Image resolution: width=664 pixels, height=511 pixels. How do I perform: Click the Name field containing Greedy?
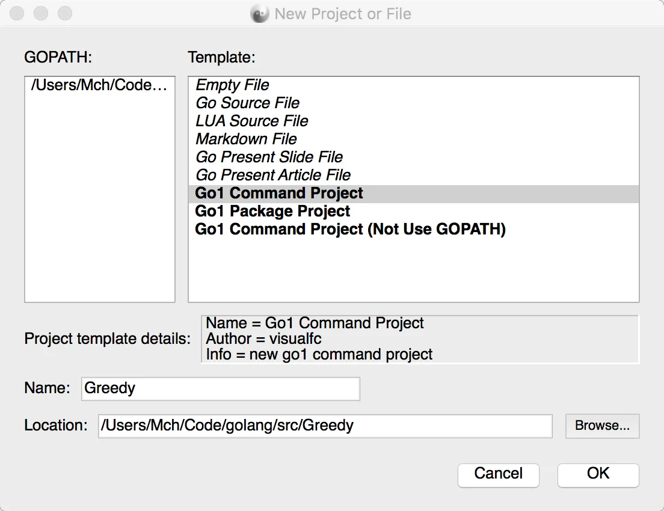coord(221,388)
